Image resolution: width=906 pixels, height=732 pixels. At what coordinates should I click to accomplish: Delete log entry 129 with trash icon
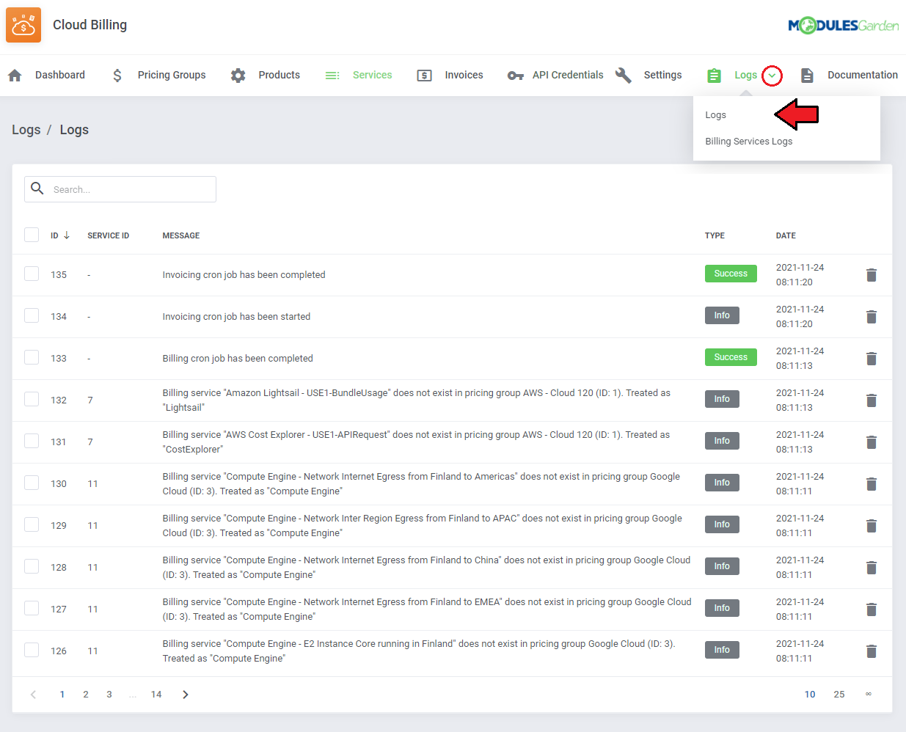(872, 526)
